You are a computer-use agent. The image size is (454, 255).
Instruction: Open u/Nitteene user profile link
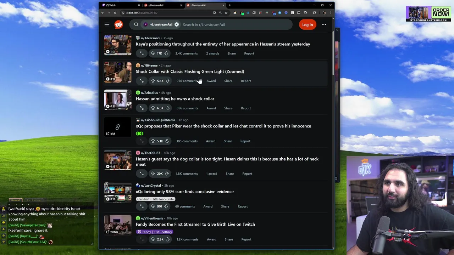149,66
